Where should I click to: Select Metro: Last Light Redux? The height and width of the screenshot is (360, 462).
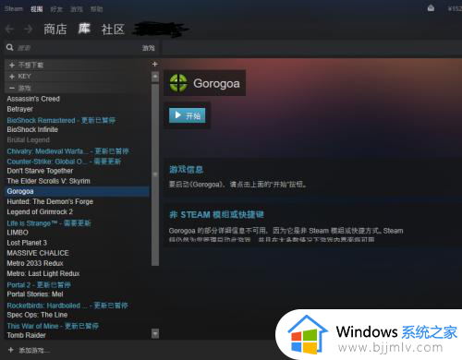(43, 273)
